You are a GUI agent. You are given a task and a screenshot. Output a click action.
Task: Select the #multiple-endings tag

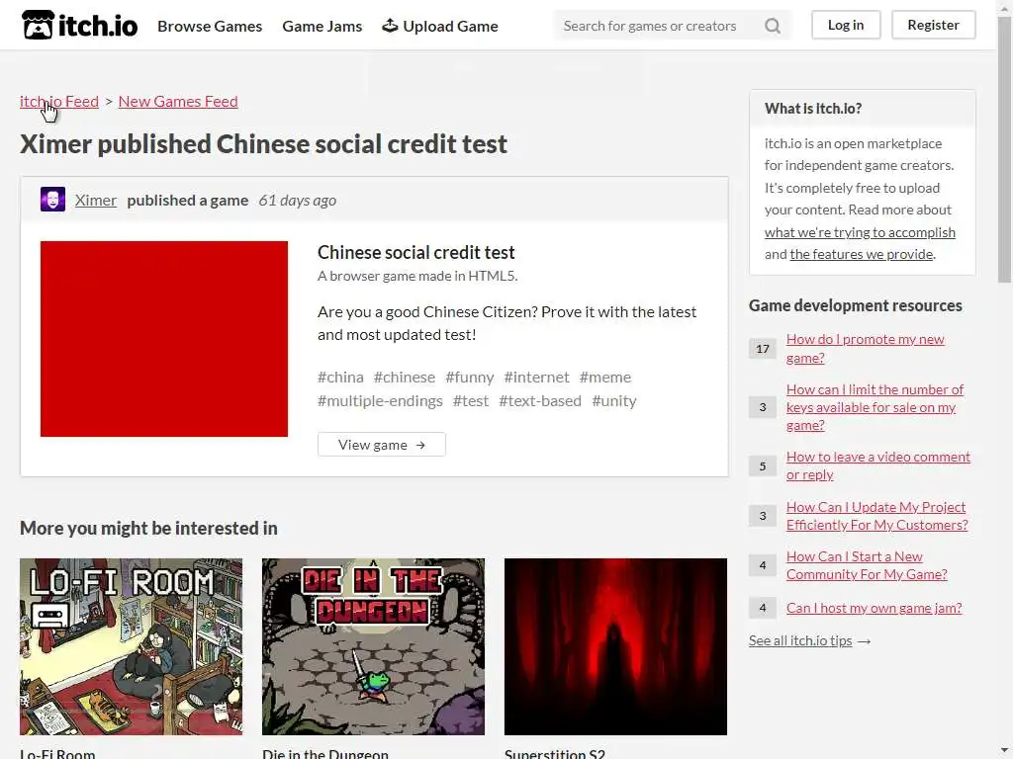(x=380, y=401)
